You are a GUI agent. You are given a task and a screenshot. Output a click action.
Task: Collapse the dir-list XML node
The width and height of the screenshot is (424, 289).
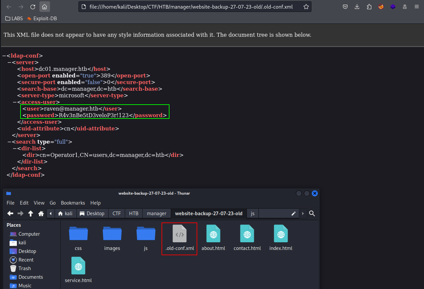(x=14, y=148)
